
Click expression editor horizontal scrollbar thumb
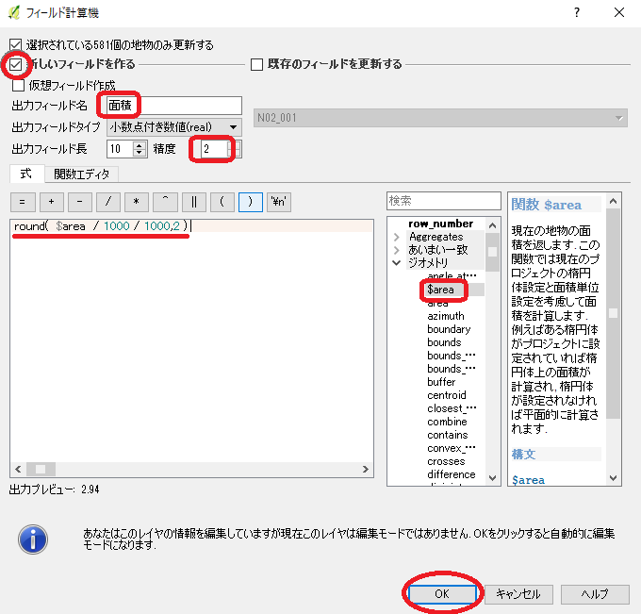pos(41,469)
